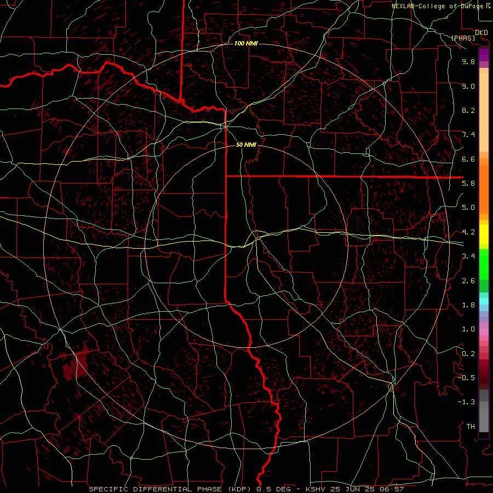The height and width of the screenshot is (493, 493).
Task: Pick the gray segment of the color bar
Action: pyautogui.click(x=484, y=410)
